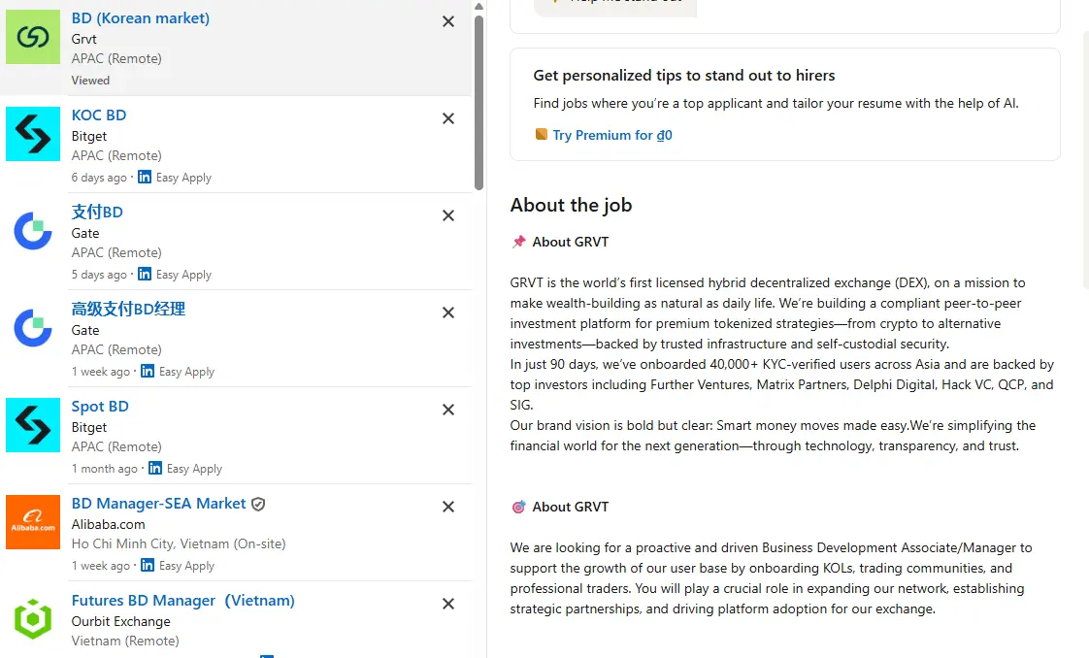
Task: Click Try Premium for ₫0 link
Action: [x=611, y=136]
